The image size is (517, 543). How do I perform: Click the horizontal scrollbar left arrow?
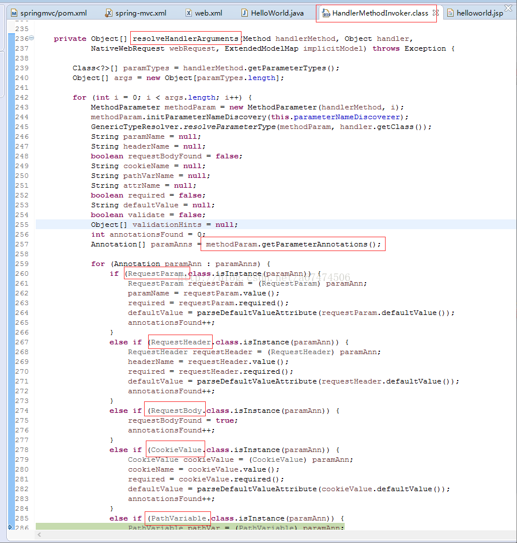click(x=39, y=535)
